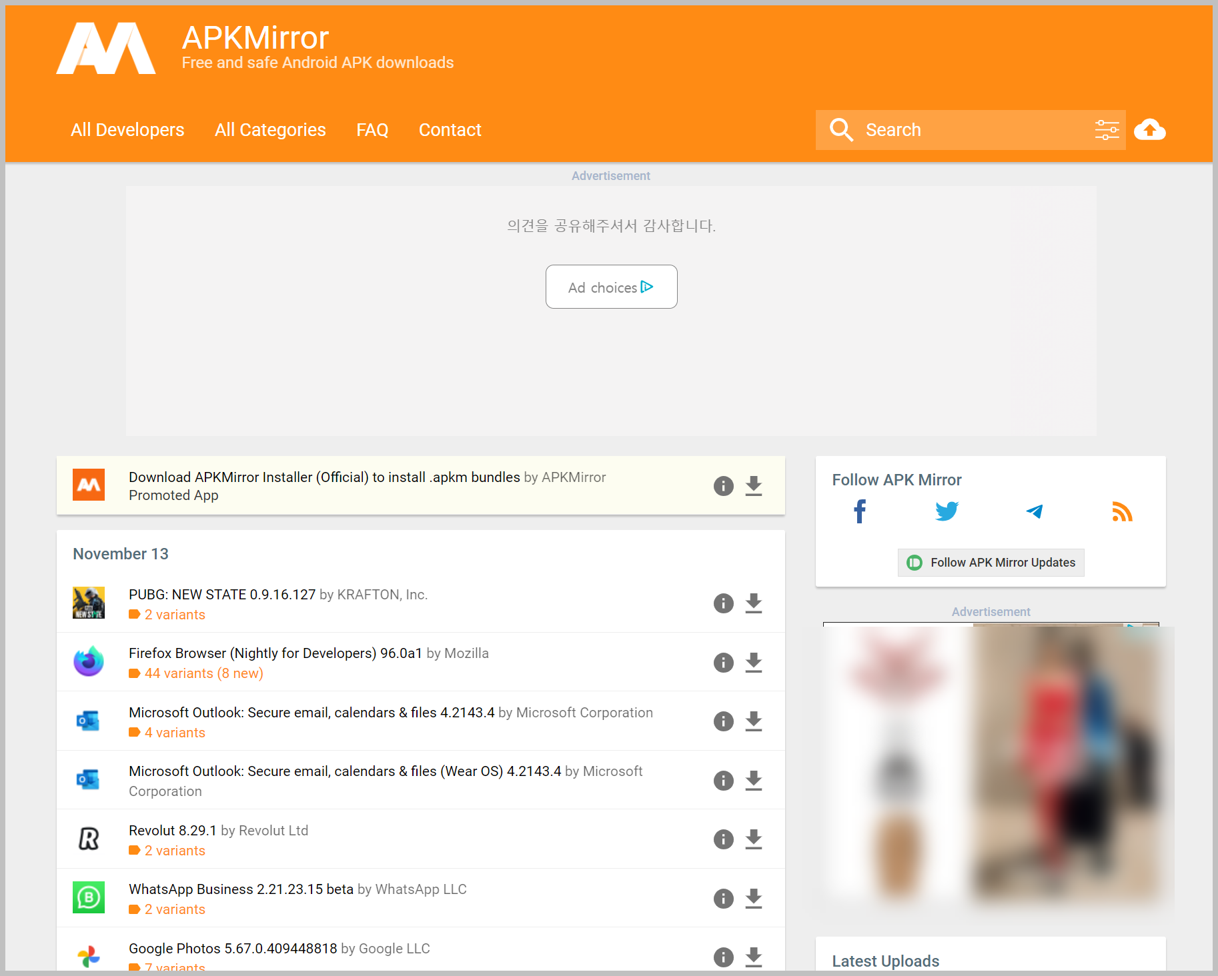The width and height of the screenshot is (1218, 976).
Task: Click APKMirror Installer promoted app icon
Action: pos(89,485)
